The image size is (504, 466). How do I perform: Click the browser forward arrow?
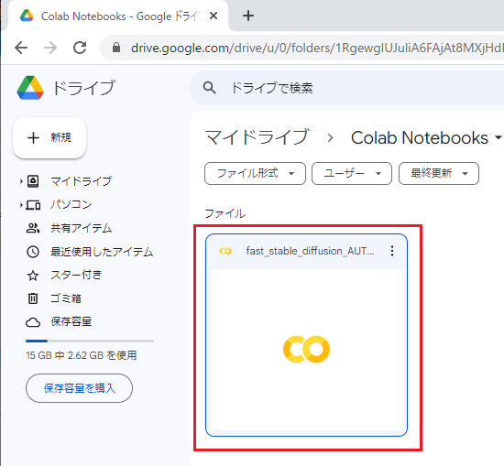pyautogui.click(x=50, y=49)
